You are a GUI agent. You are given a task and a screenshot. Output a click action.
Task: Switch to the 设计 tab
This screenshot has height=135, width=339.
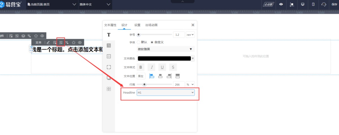pyautogui.click(x=124, y=25)
